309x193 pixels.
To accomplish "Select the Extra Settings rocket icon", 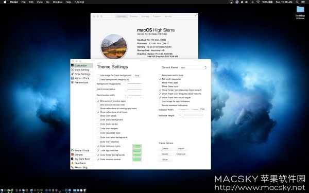I will 72,74.
